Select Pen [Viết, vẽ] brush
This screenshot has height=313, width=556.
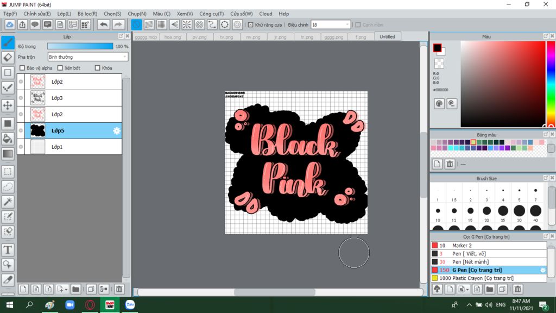(489, 254)
